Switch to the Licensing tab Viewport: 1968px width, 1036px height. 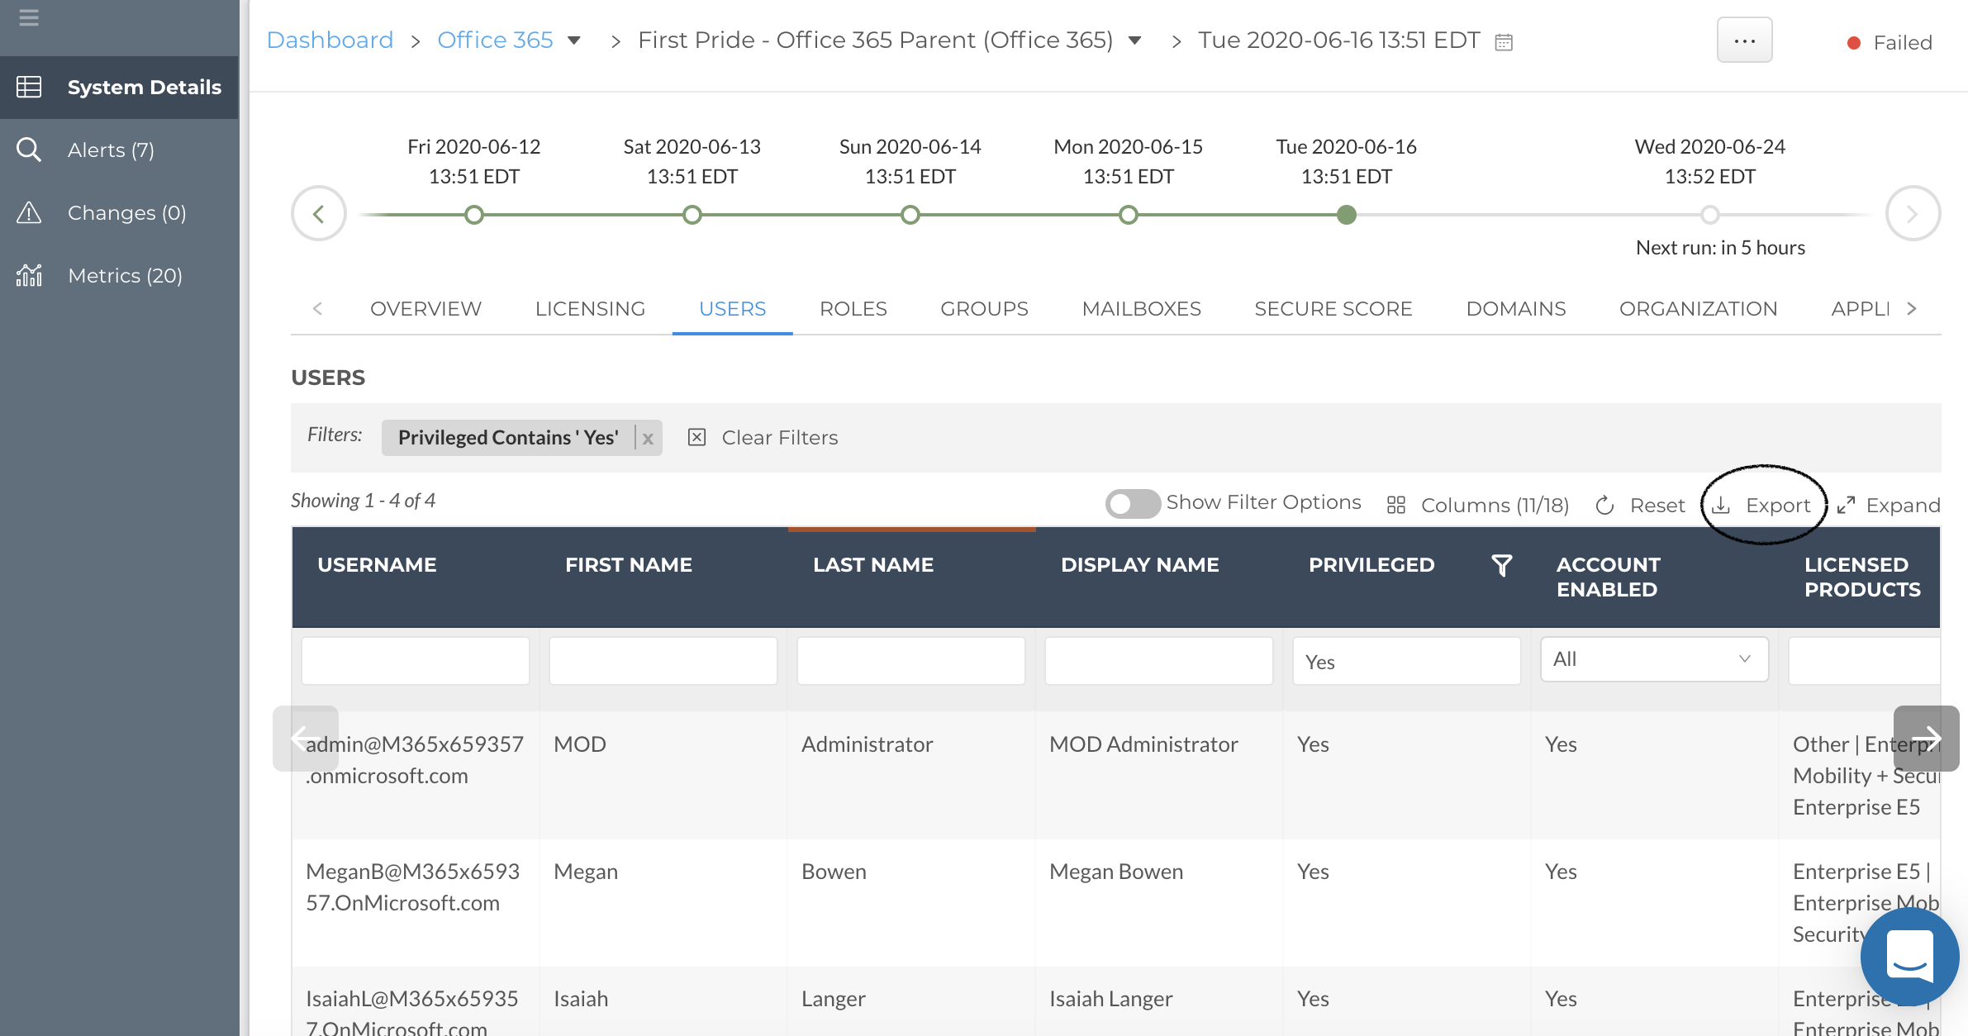[x=590, y=309]
